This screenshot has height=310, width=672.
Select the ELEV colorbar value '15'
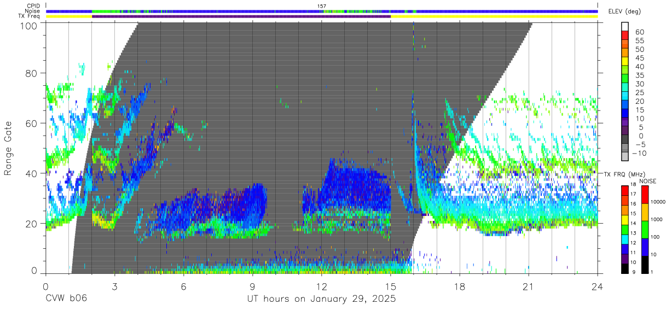(x=640, y=110)
